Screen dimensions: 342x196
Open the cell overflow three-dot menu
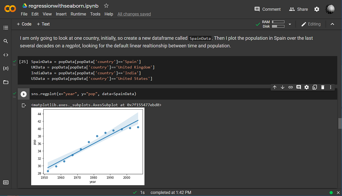(x=330, y=87)
